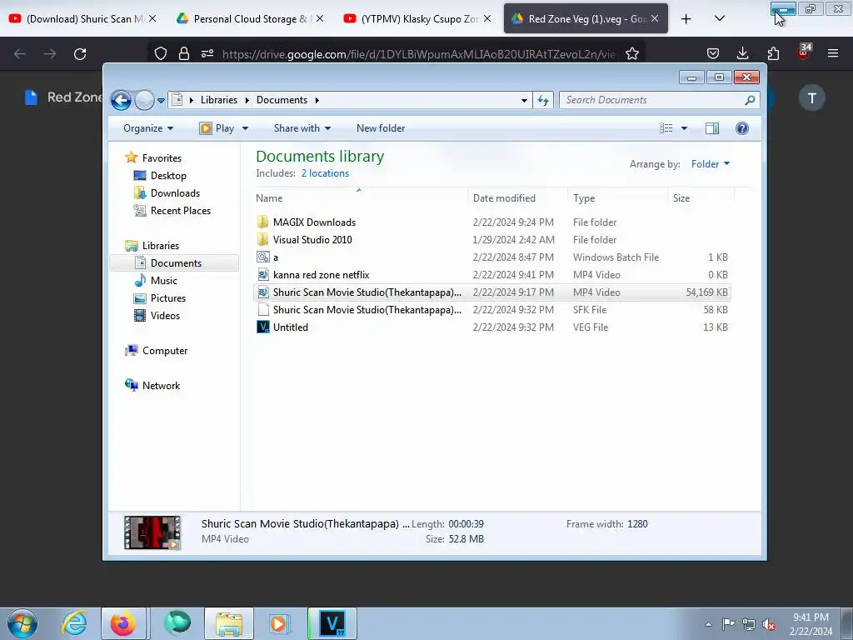Go back with Explorer's blue back arrow
The height and width of the screenshot is (640, 853).
click(121, 100)
